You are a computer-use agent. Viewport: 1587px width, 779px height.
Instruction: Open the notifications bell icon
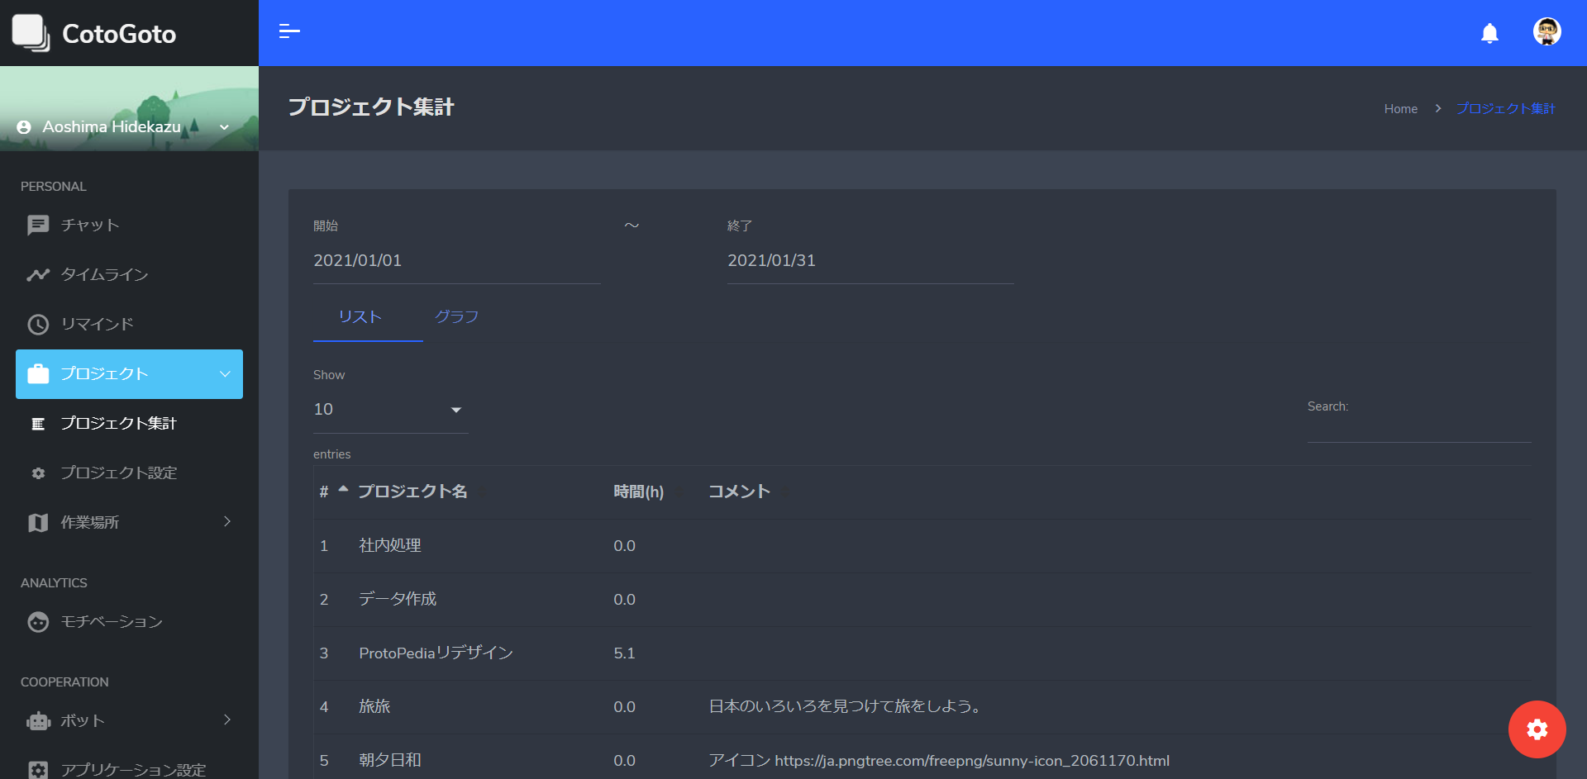pos(1489,33)
